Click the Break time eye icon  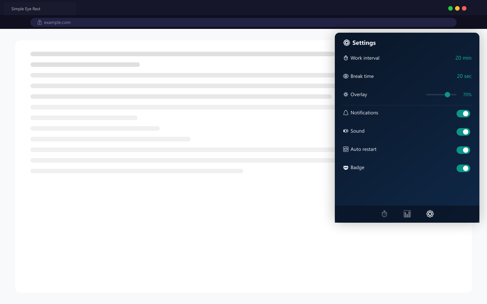click(346, 76)
